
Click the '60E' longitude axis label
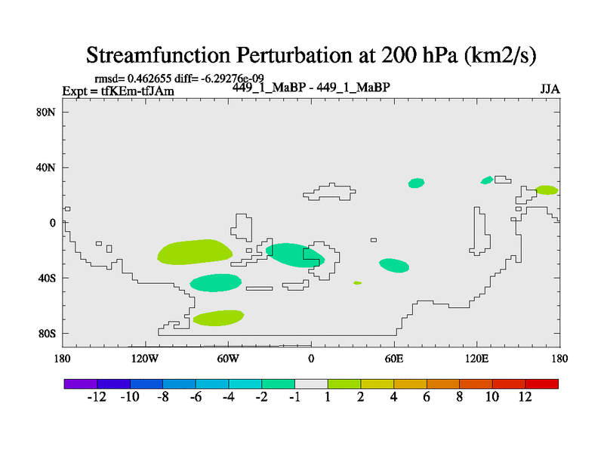click(x=394, y=359)
